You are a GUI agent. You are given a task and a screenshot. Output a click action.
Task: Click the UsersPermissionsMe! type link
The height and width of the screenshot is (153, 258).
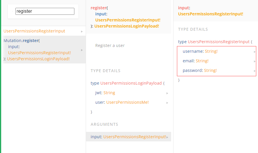[127, 102]
